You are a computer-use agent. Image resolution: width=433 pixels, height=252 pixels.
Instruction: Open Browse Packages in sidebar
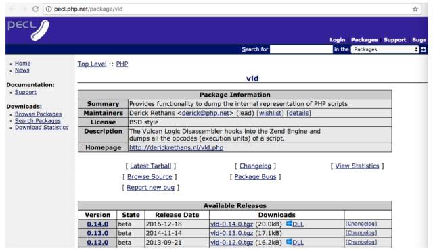click(x=38, y=114)
